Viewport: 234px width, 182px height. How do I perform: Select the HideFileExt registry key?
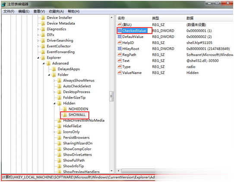click(x=72, y=126)
